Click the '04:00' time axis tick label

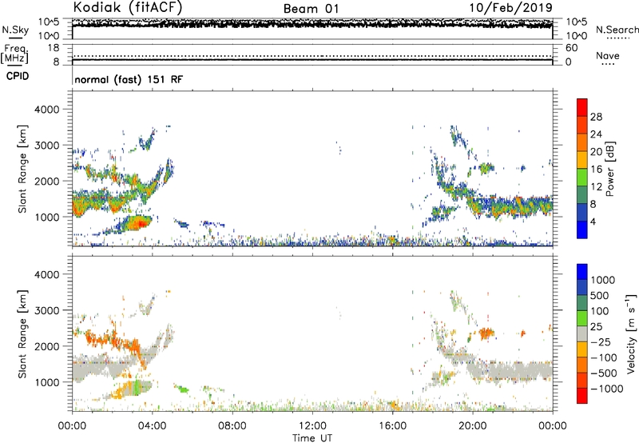[x=152, y=426]
